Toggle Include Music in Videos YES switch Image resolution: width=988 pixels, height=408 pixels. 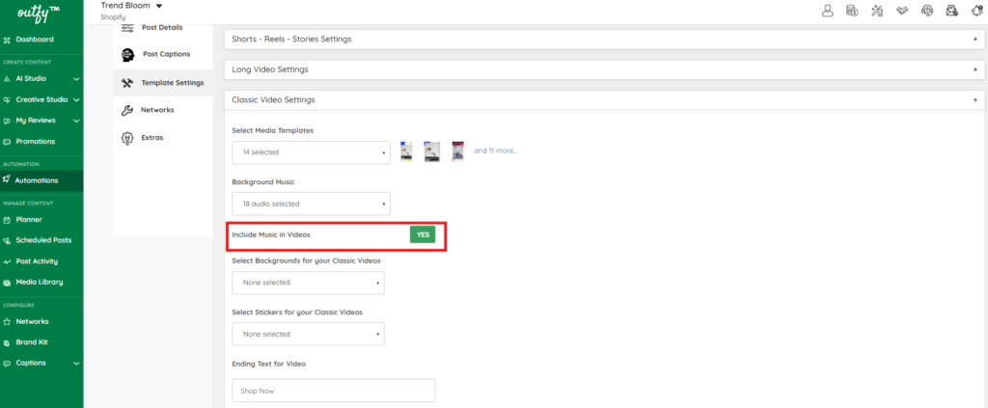pyautogui.click(x=423, y=234)
